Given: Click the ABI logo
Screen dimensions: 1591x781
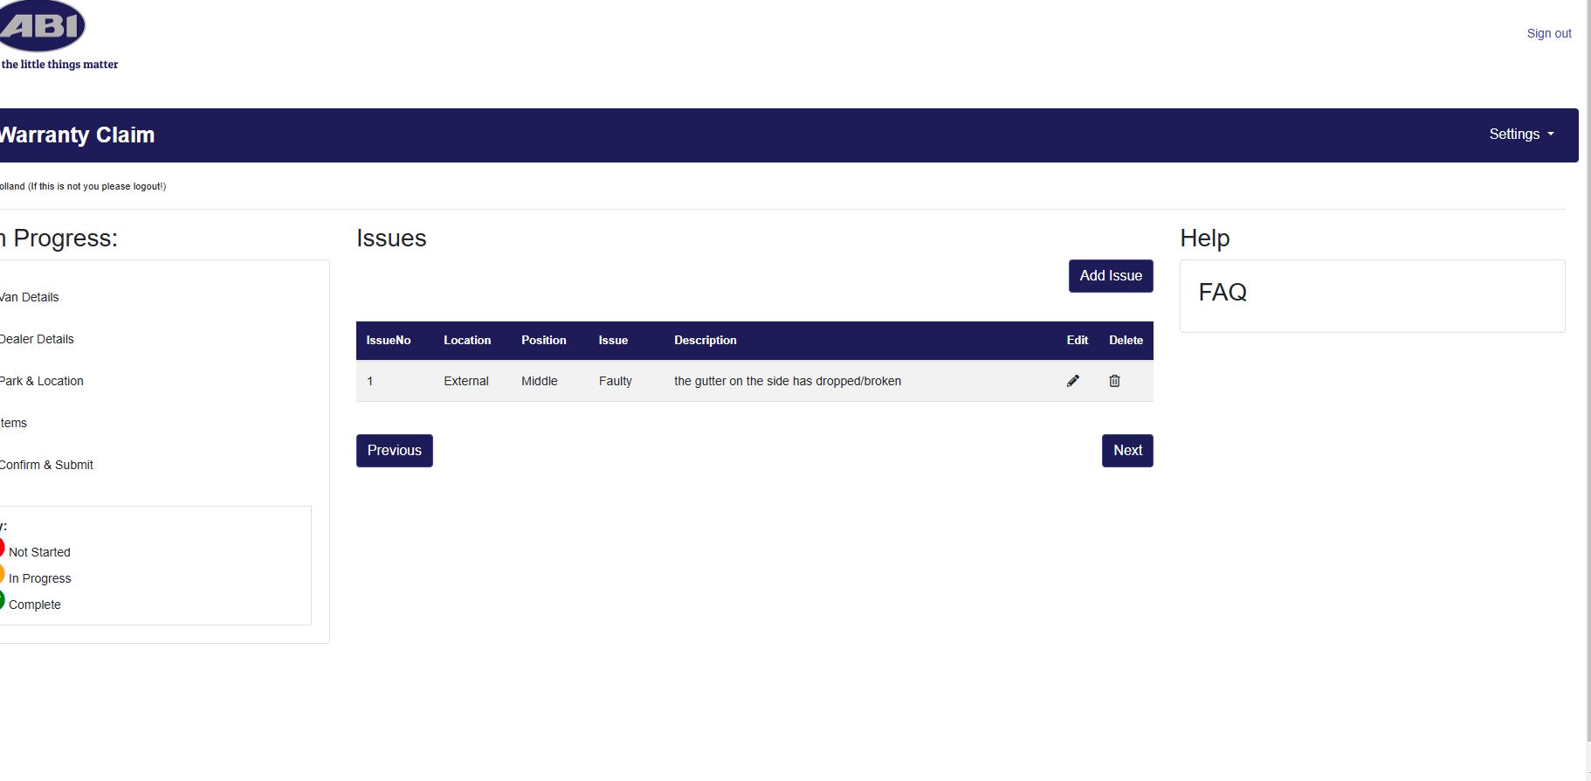Looking at the screenshot, I should coord(42,26).
